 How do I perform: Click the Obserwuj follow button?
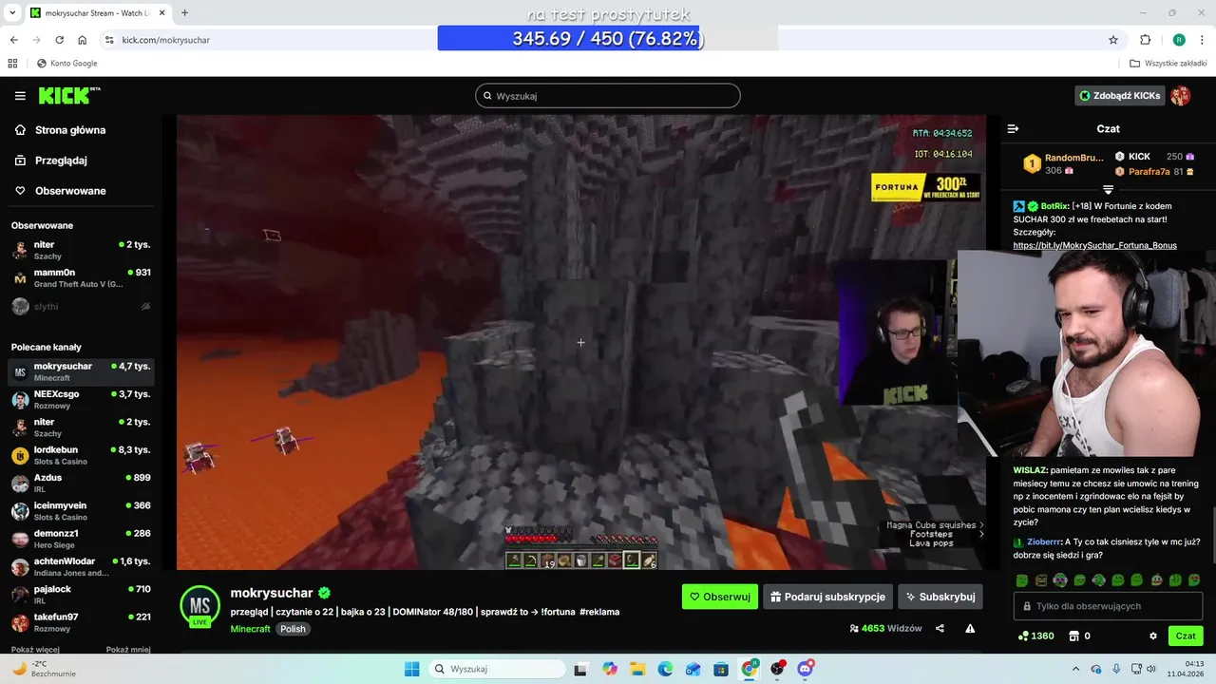[719, 597]
